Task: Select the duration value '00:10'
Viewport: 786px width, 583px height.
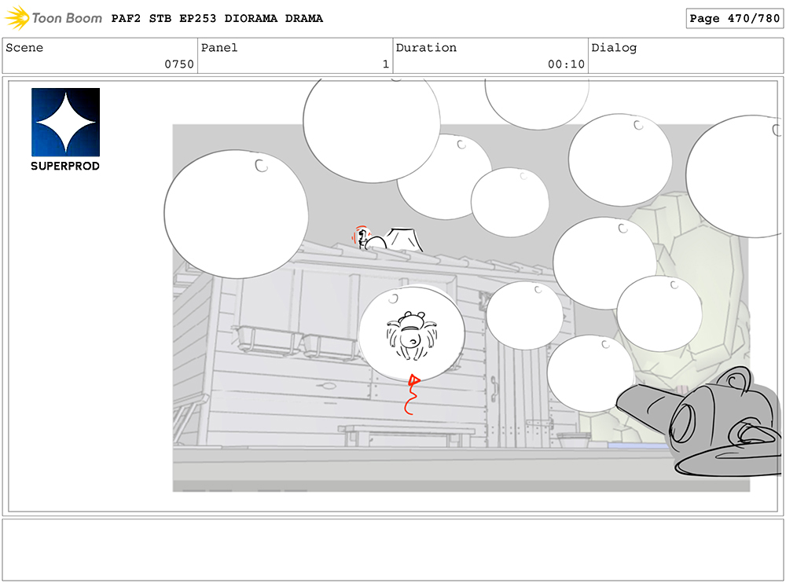Action: [x=566, y=64]
